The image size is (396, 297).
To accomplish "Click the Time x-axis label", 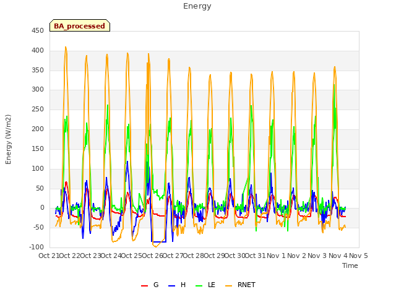I will (x=350, y=265).
